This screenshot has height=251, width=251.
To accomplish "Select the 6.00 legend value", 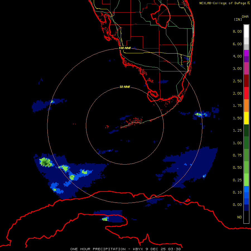I will point(237,44).
